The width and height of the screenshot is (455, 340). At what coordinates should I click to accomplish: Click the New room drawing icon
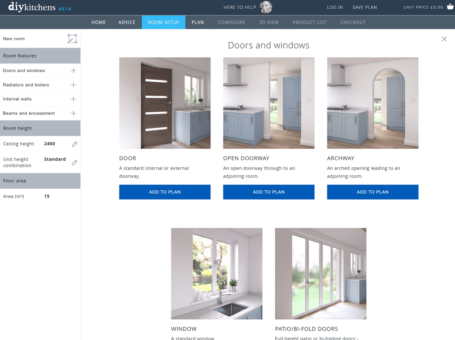[72, 38]
